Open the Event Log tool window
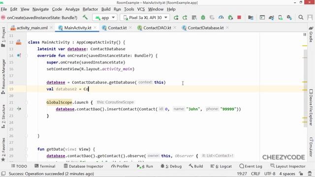Image resolution: width=315 pixels, height=177 pixels. [x=251, y=166]
